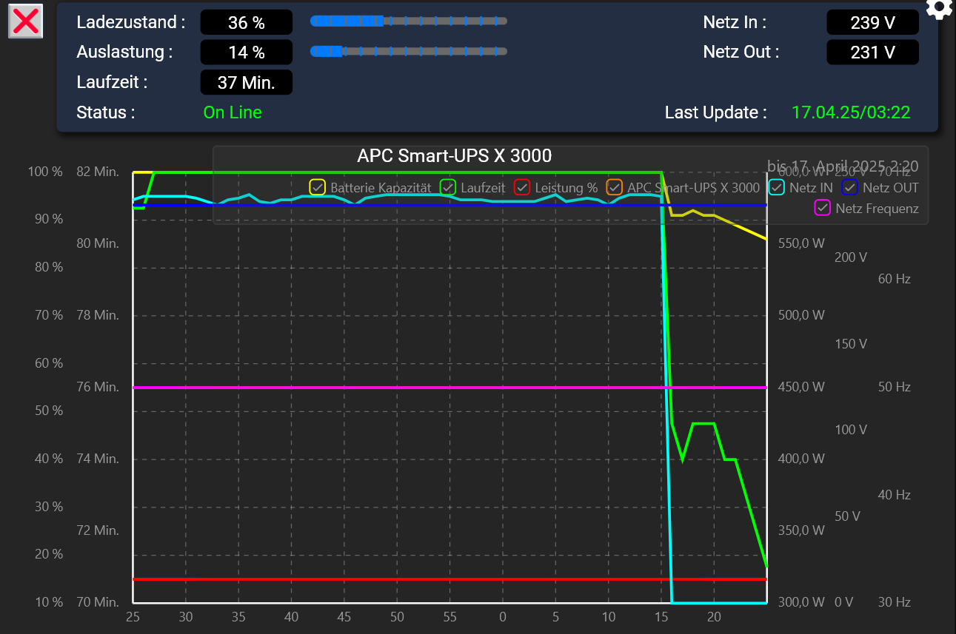Click the 100 V axis label
956x634 pixels.
tap(851, 430)
